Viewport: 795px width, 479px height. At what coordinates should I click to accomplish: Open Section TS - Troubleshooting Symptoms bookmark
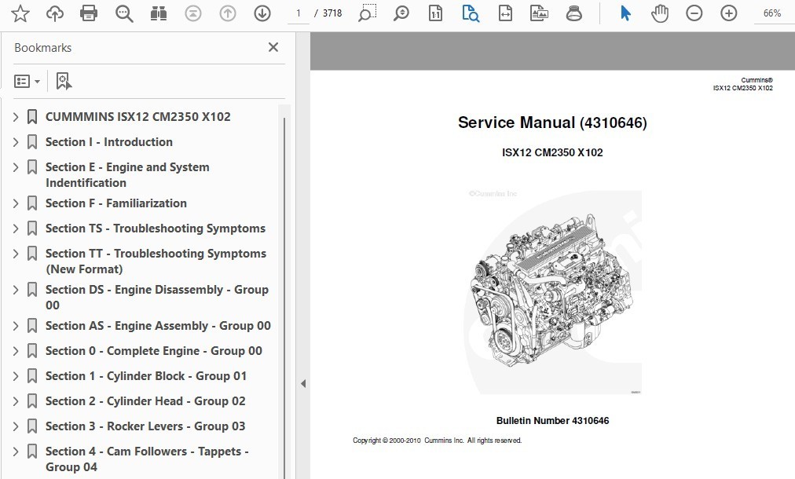coord(155,229)
